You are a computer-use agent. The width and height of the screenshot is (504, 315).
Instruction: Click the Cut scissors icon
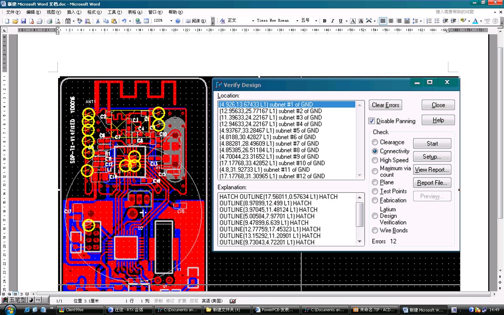(x=98, y=21)
